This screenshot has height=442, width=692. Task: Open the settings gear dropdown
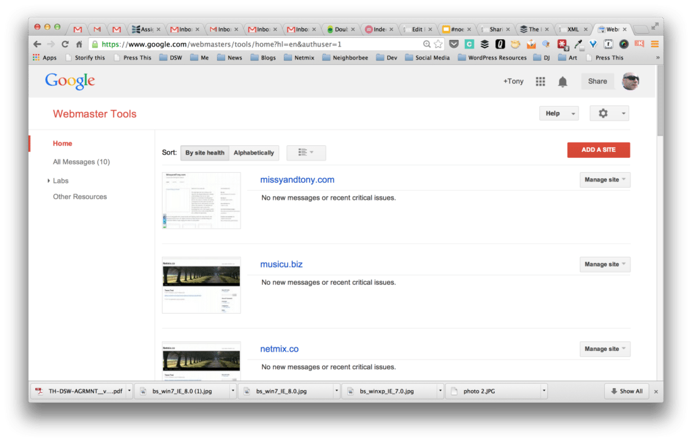(x=609, y=113)
